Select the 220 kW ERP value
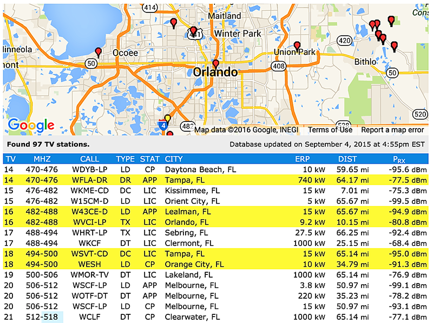 coord(312,295)
